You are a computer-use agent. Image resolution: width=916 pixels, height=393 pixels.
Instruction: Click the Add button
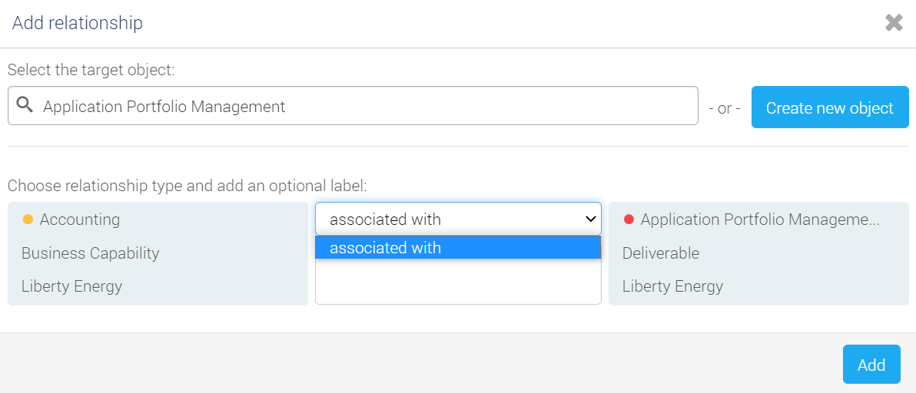pyautogui.click(x=871, y=365)
